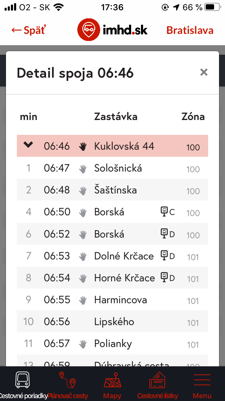This screenshot has height=401, width=225.
Task: Tap the imhd.sk logo icon
Action: tap(88, 30)
